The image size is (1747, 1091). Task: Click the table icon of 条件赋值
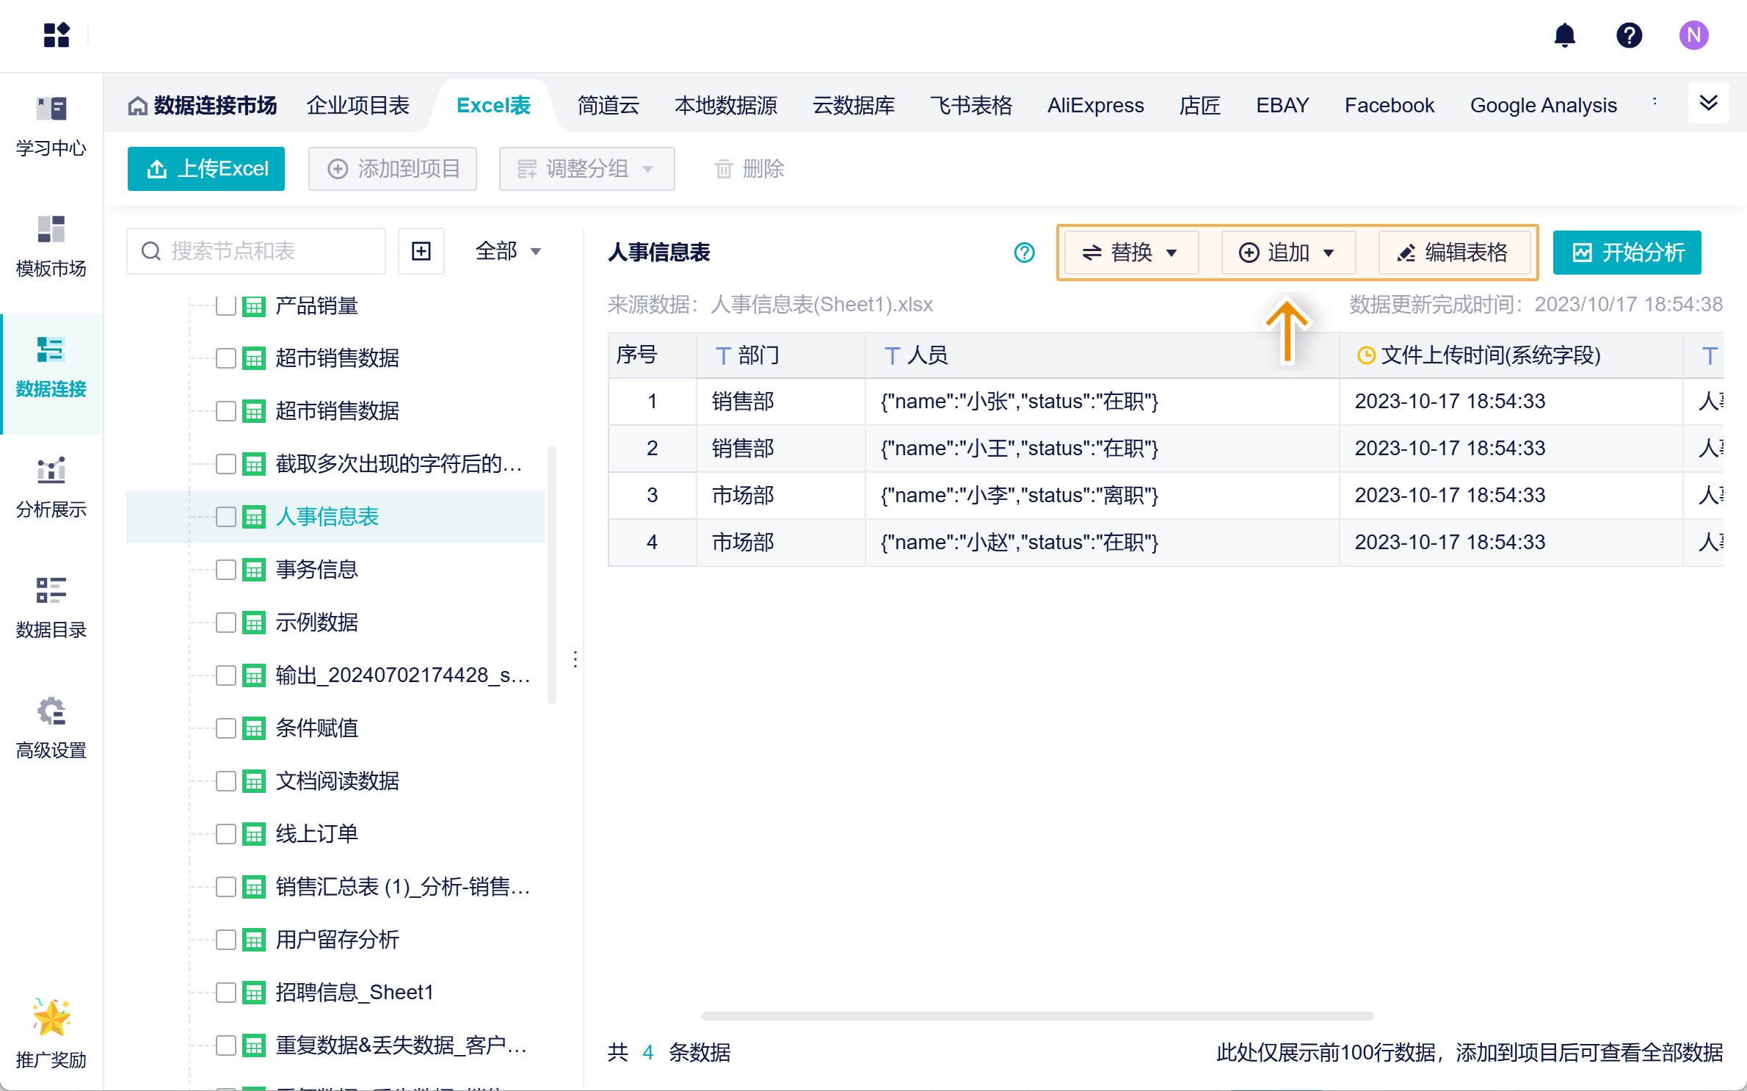tap(253, 728)
